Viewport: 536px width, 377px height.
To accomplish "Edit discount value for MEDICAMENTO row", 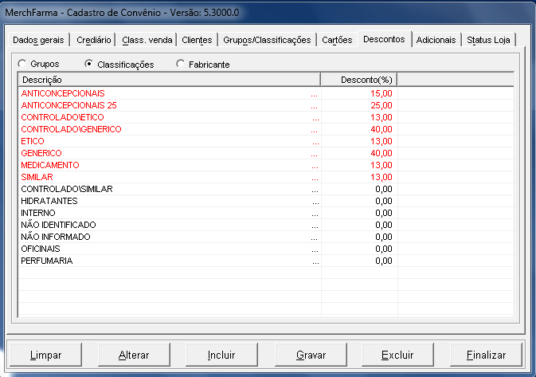I will [x=360, y=165].
